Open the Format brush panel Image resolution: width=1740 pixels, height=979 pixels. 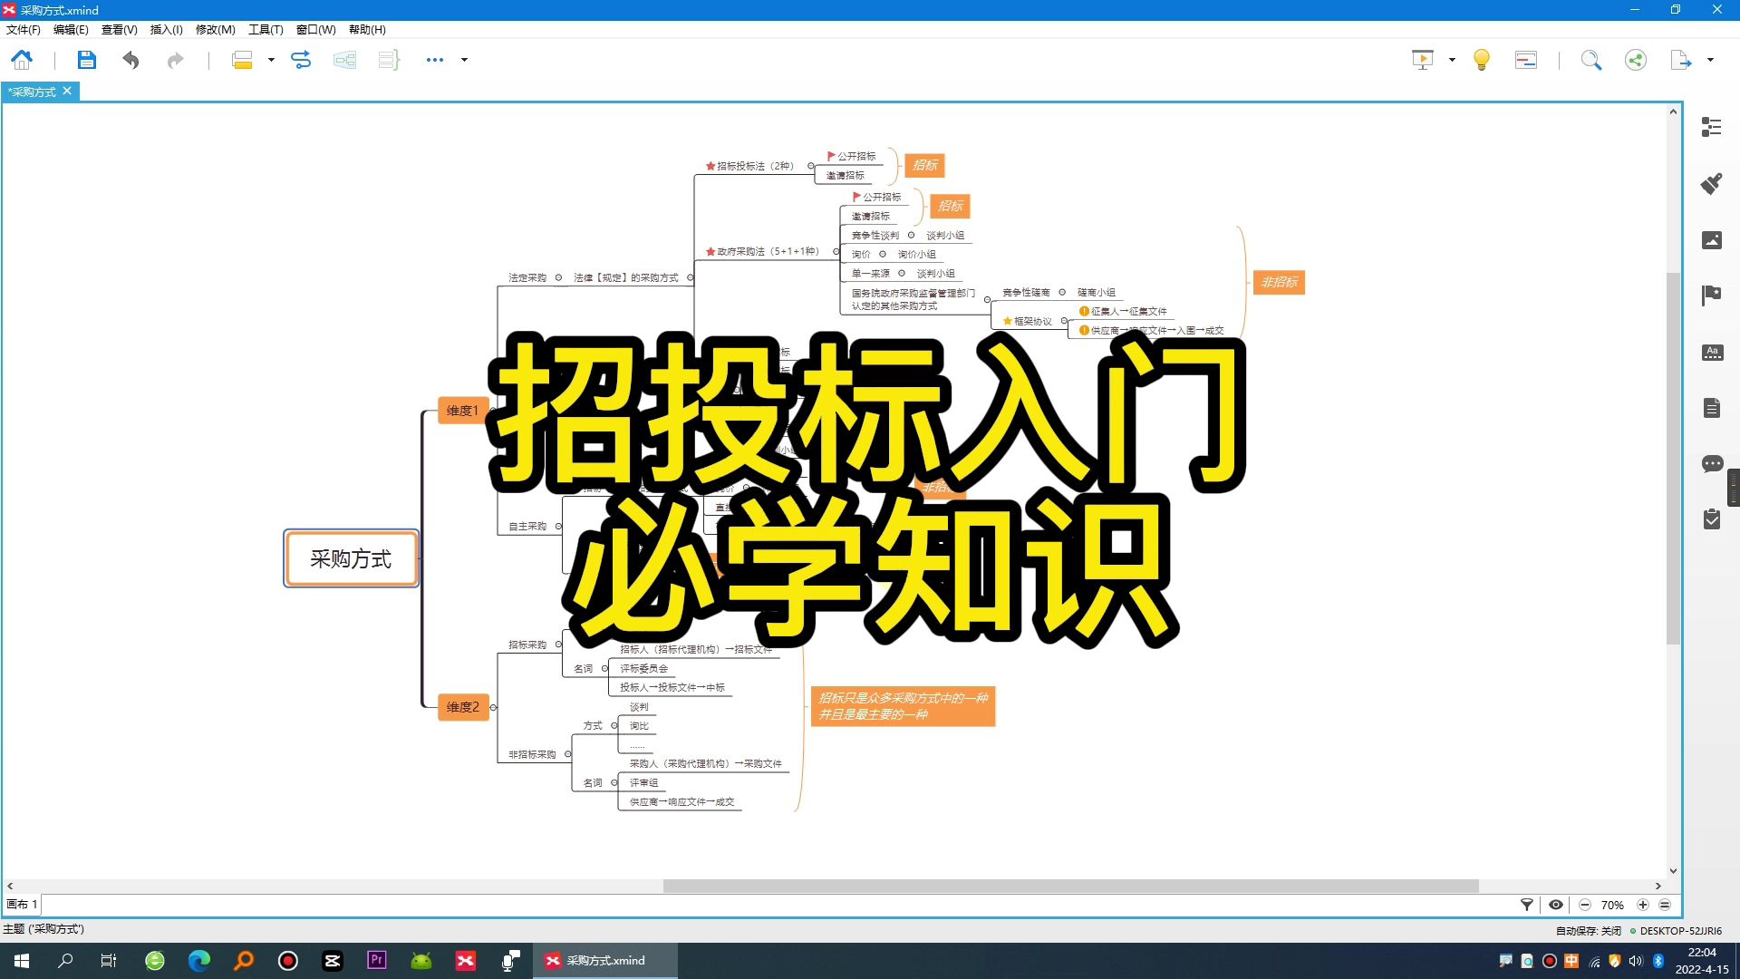coord(1711,184)
